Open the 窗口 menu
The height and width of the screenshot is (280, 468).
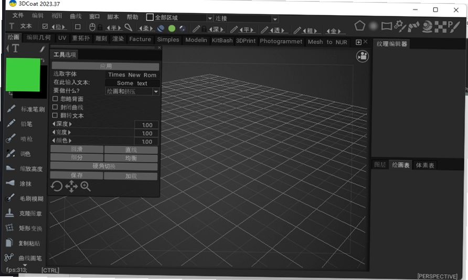(94, 16)
